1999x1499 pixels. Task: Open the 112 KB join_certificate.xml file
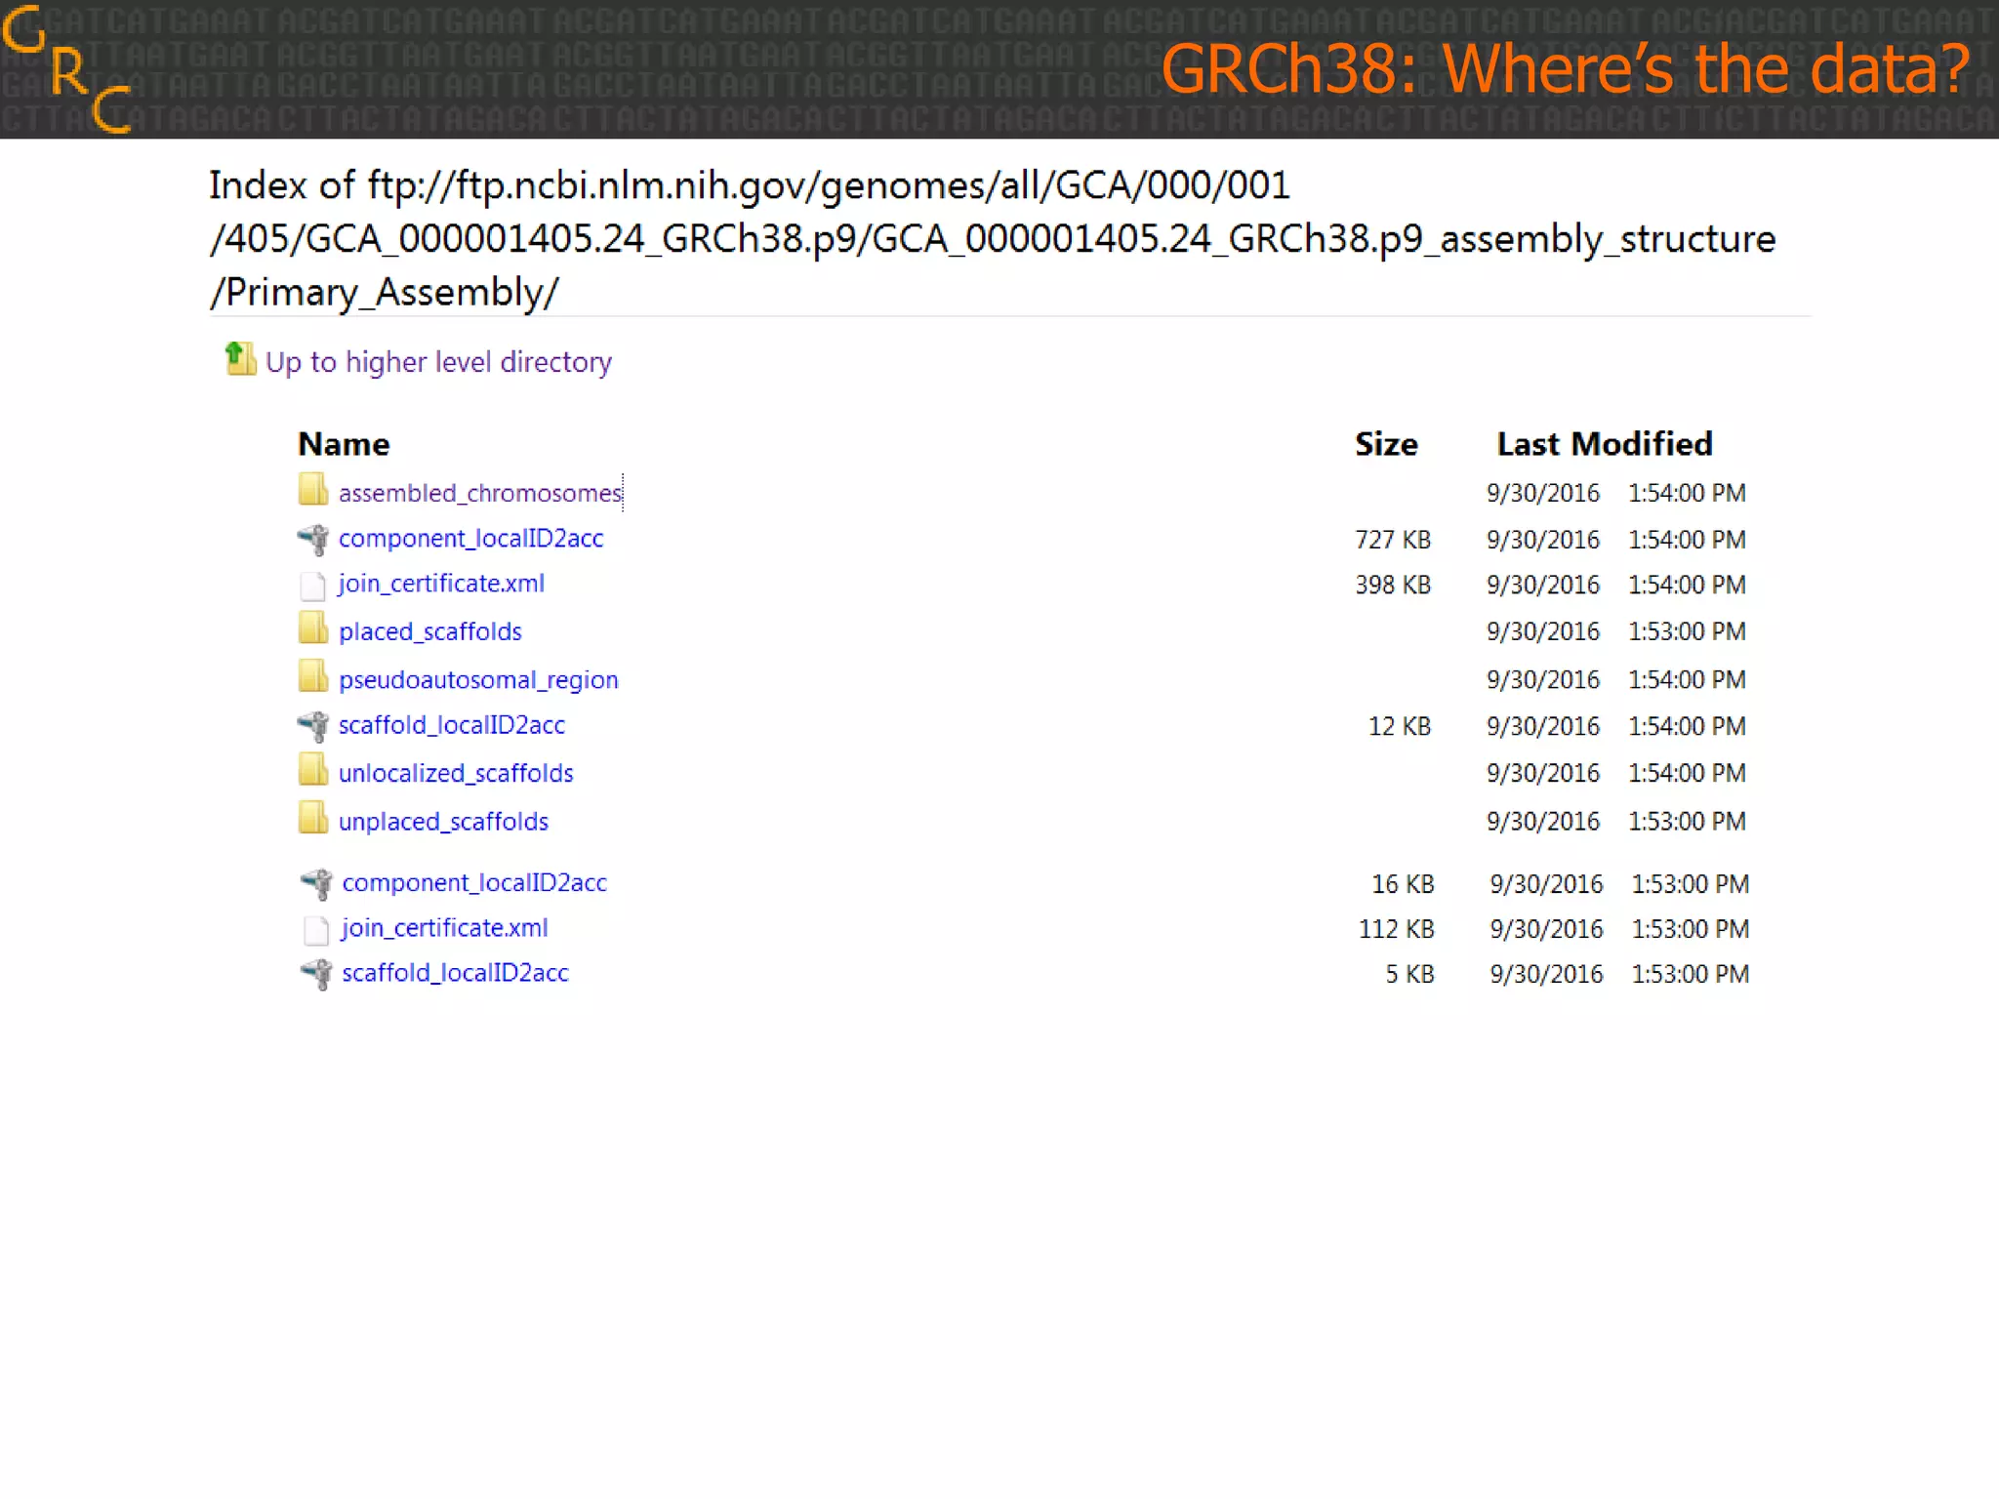444,928
